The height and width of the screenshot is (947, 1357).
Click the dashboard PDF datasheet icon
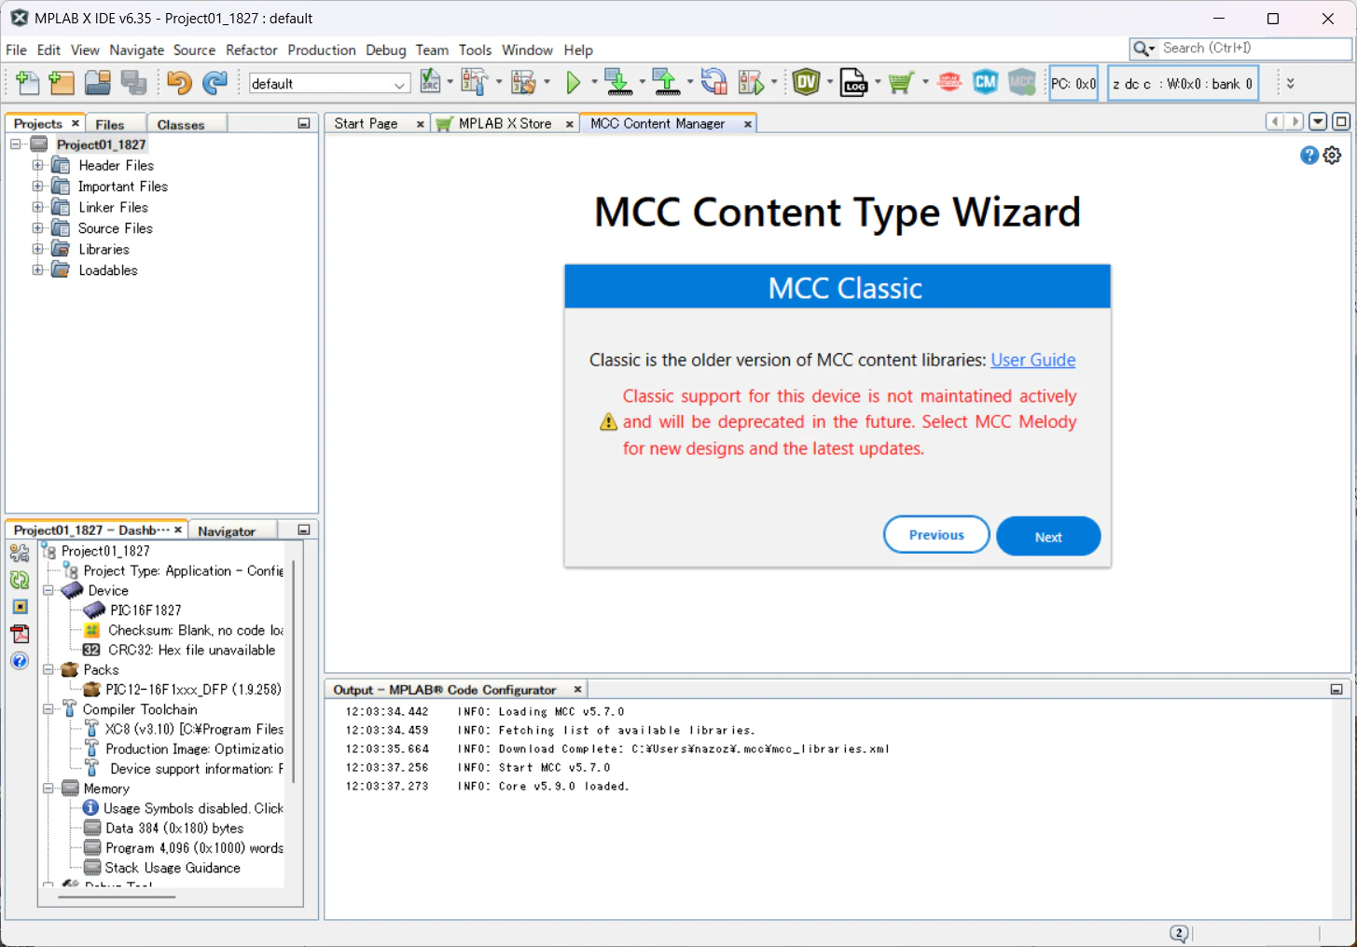point(20,634)
